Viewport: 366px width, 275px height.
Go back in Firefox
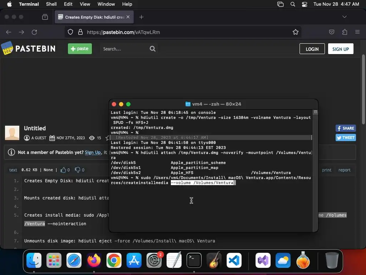coord(9,32)
